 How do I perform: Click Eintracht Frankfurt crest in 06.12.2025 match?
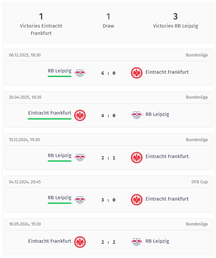coord(136,73)
